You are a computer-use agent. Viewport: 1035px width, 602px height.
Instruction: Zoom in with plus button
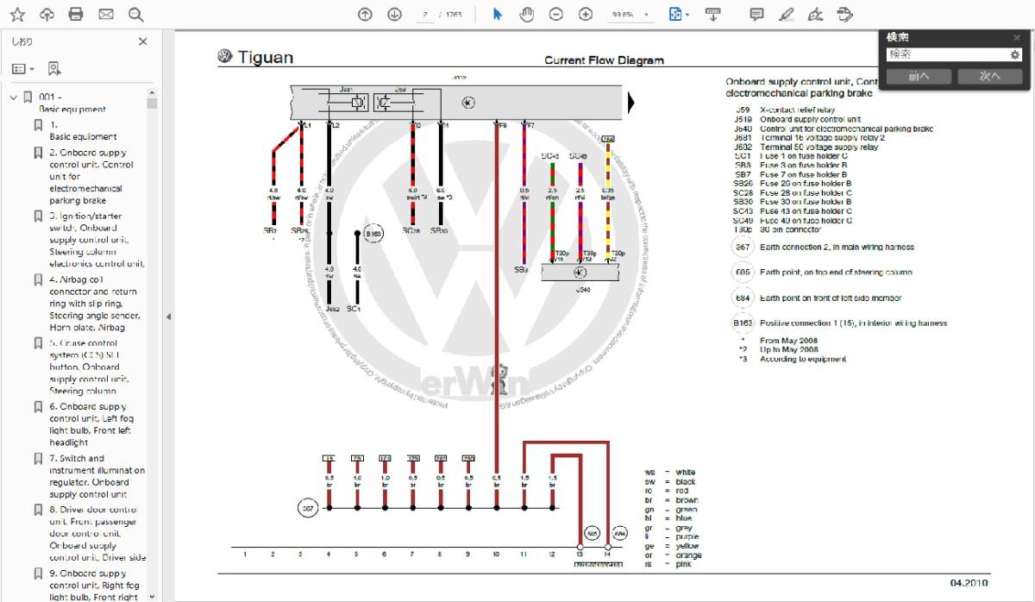pyautogui.click(x=586, y=14)
